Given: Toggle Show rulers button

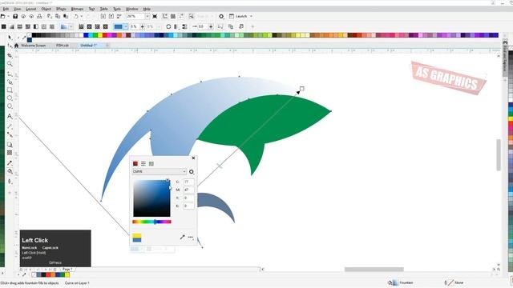Looking at the screenshot, I should (x=165, y=16).
